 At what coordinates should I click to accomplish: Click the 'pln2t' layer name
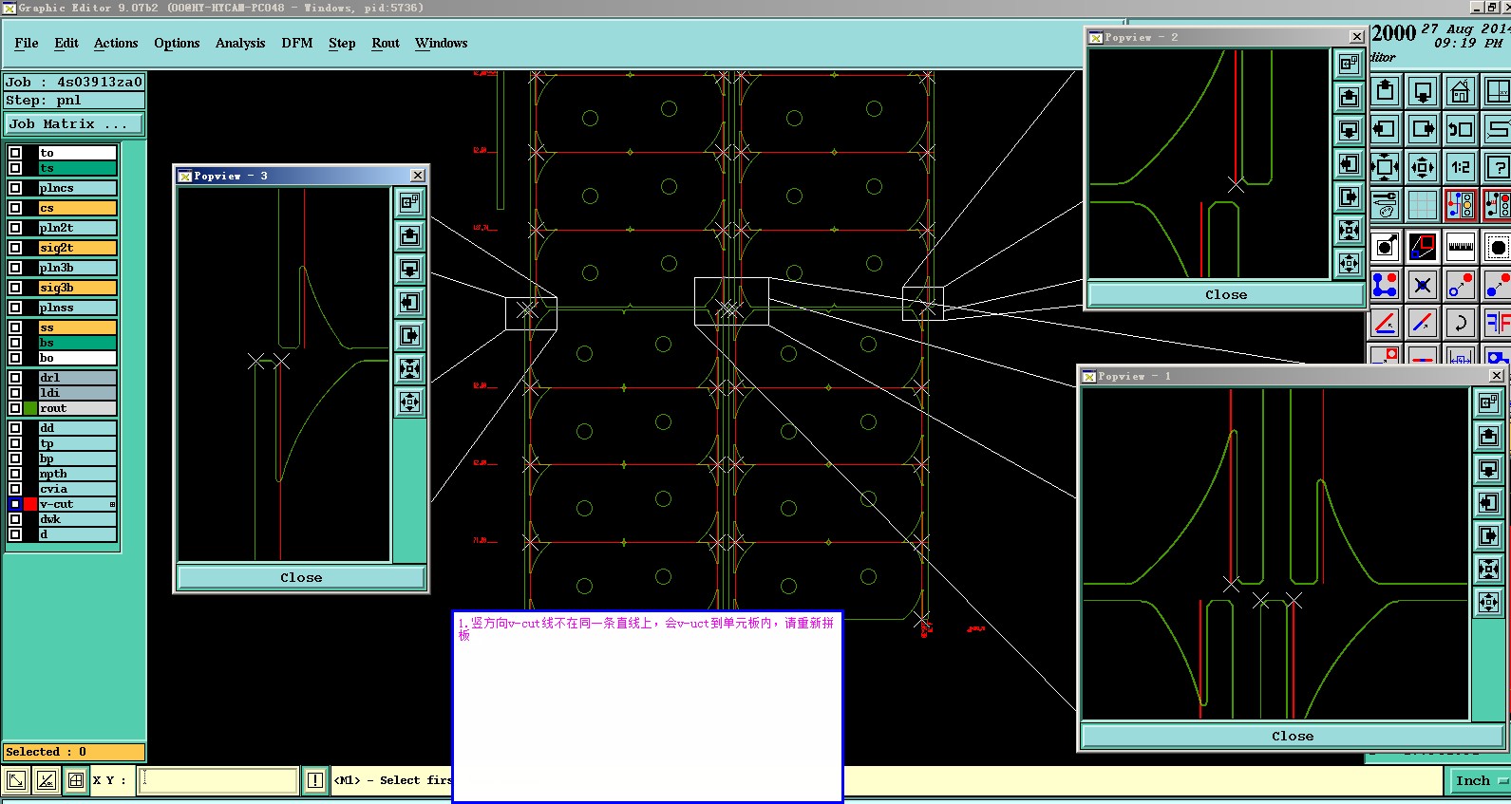tap(77, 228)
